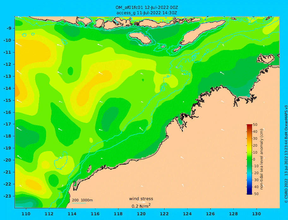Click the colorbar title 'non-tidal sea level anomaly (cm)'
The image size is (288, 220).
262,159
